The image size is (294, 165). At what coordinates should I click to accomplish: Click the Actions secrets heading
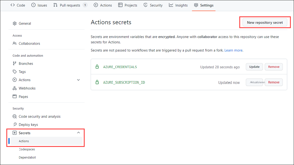[111, 22]
